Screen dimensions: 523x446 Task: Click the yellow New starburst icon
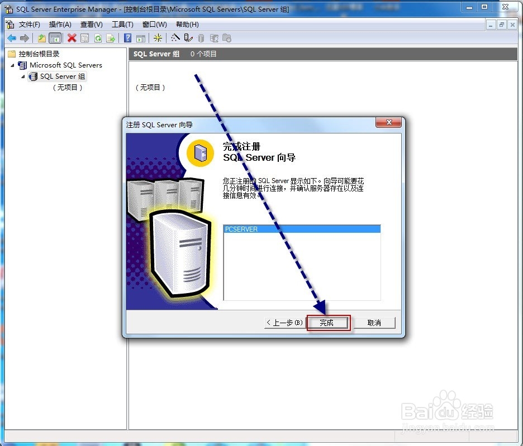coord(158,38)
